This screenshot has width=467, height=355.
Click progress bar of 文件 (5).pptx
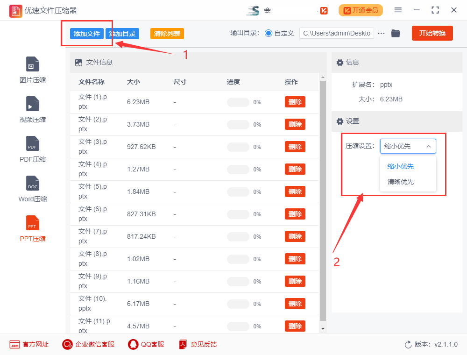(238, 192)
